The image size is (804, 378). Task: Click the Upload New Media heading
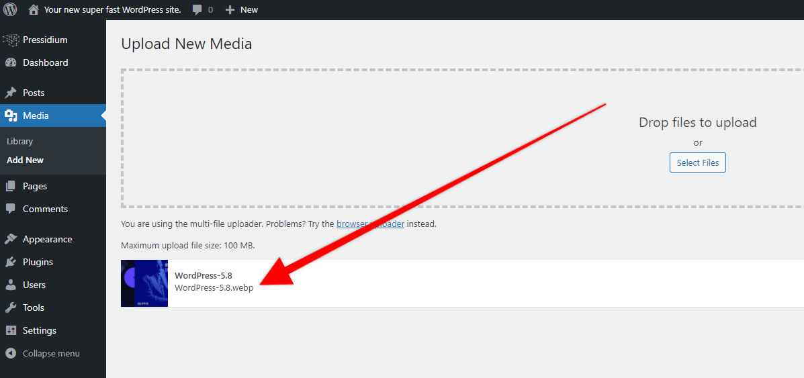tap(187, 44)
